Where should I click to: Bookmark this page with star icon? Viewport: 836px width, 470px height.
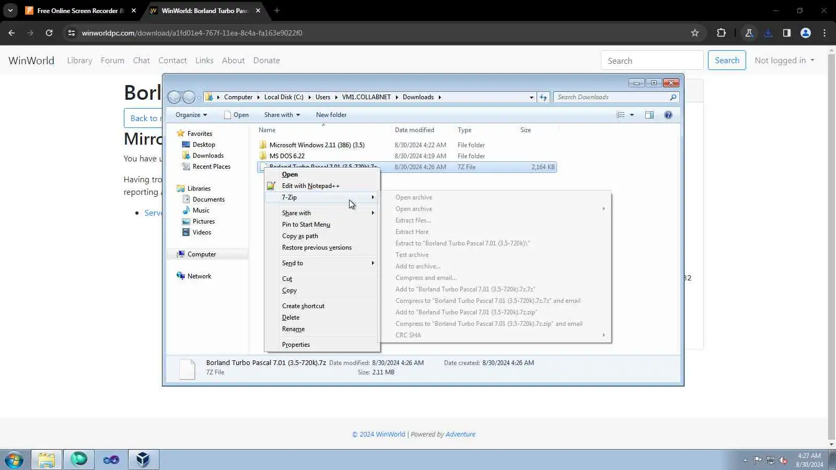tap(695, 33)
